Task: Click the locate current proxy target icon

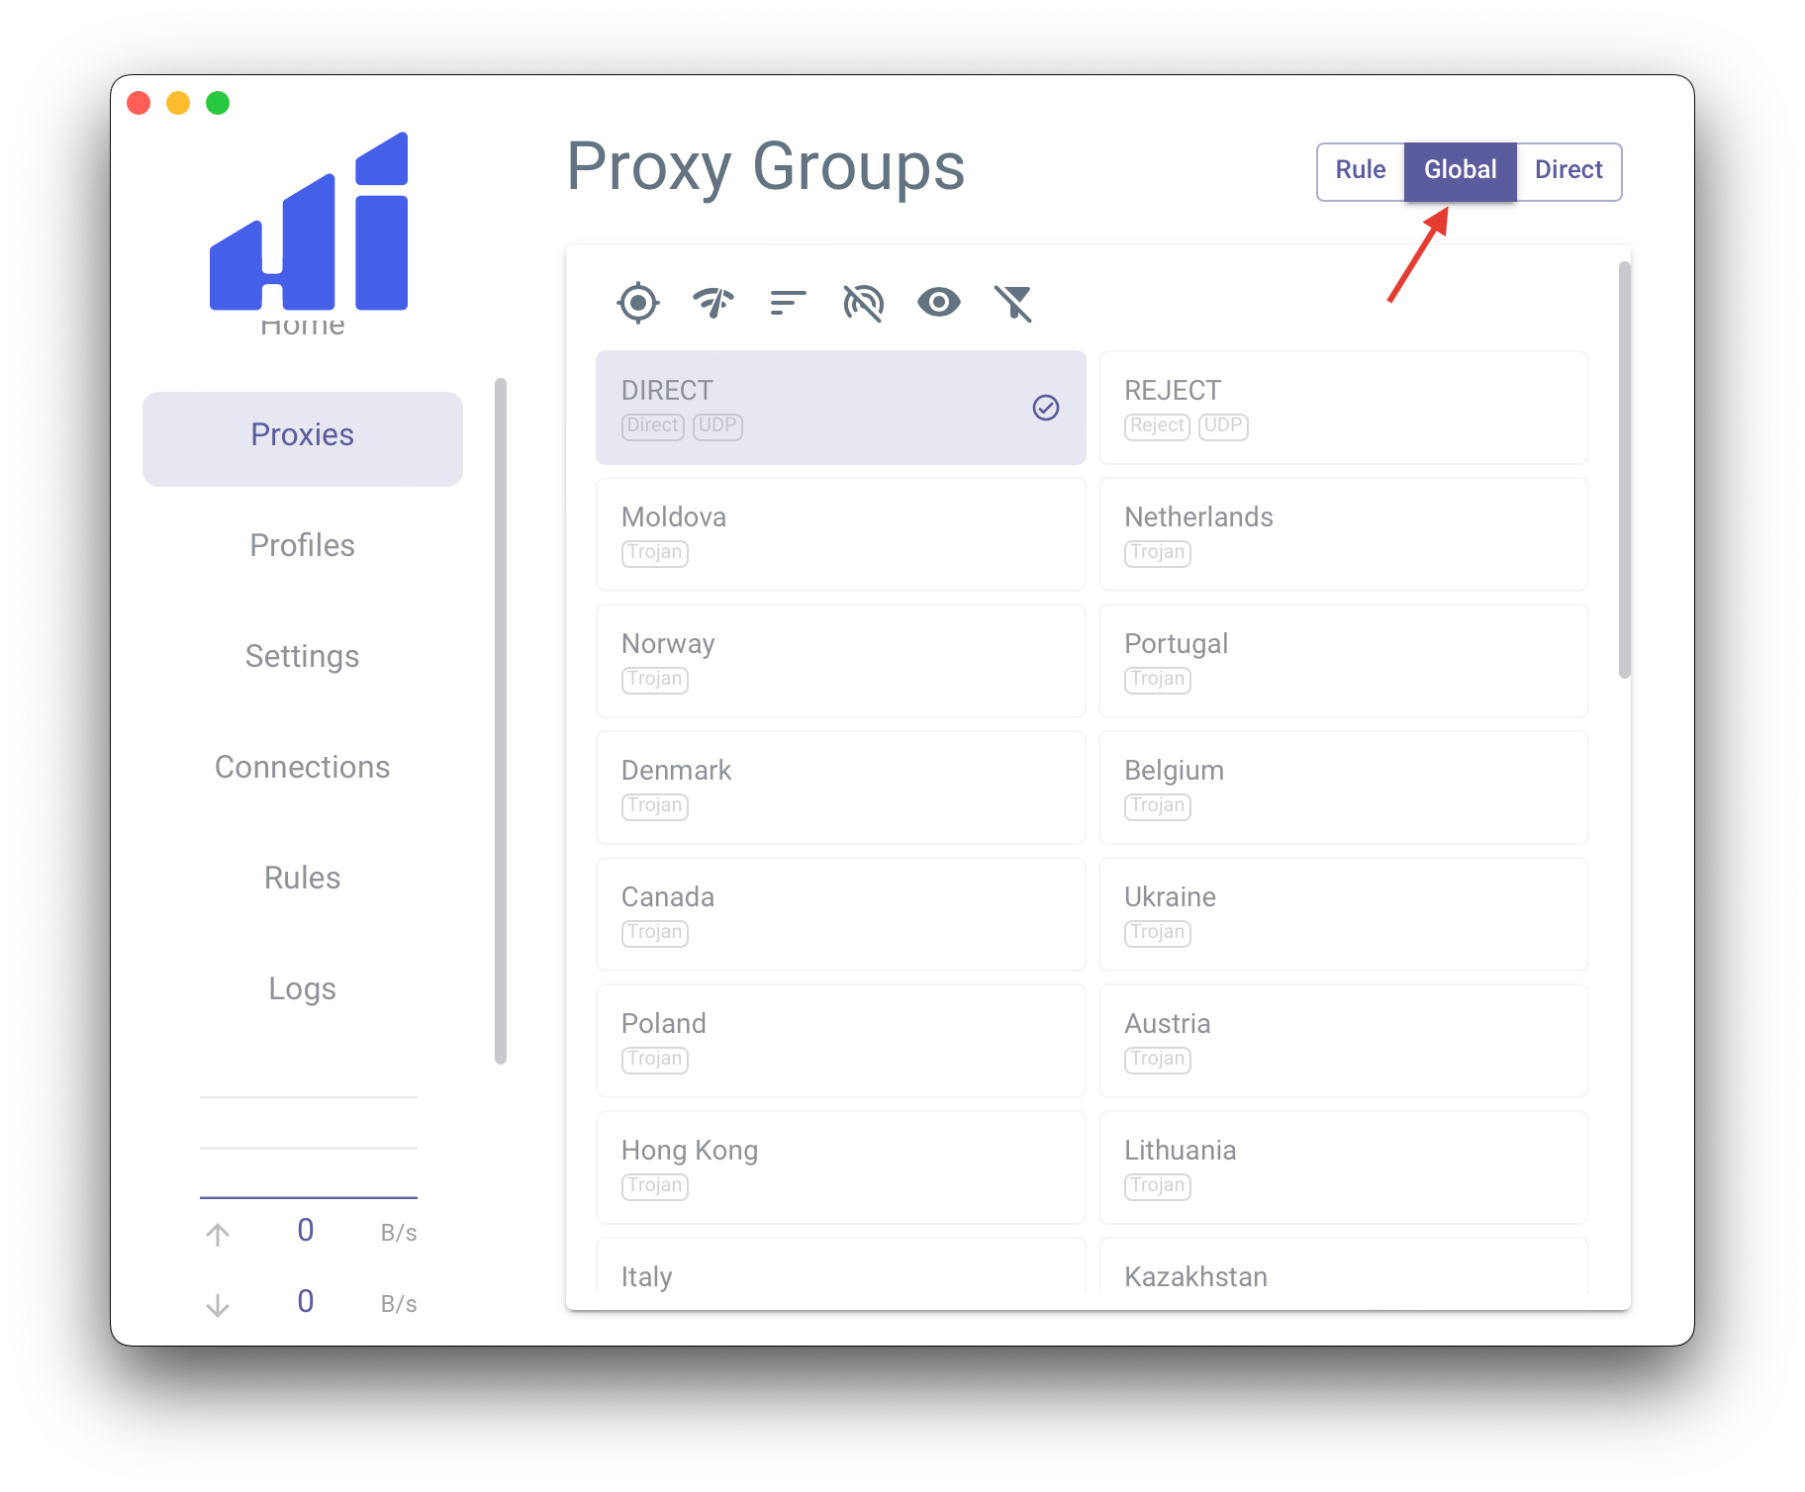Action: [637, 303]
